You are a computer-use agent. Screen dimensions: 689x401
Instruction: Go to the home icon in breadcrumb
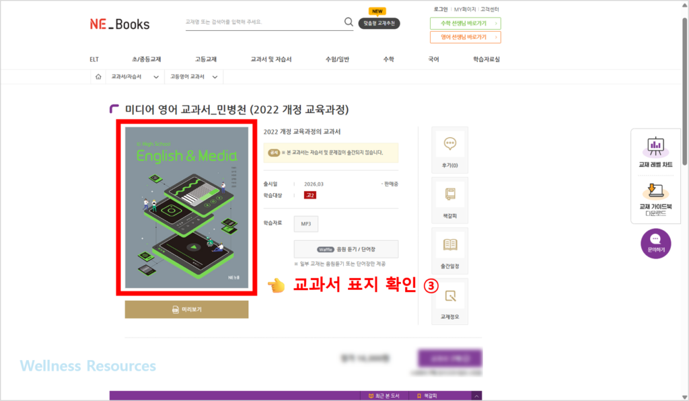98,77
